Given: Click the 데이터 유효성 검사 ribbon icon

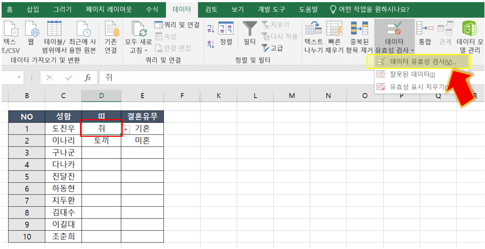Looking at the screenshot, I should pos(394,29).
